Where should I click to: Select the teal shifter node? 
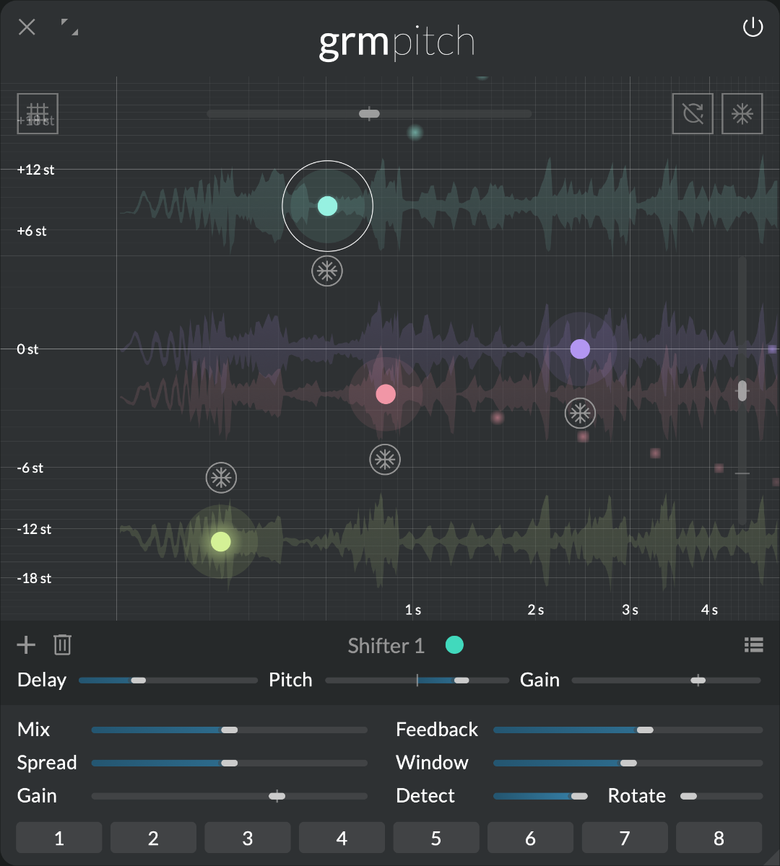click(327, 206)
